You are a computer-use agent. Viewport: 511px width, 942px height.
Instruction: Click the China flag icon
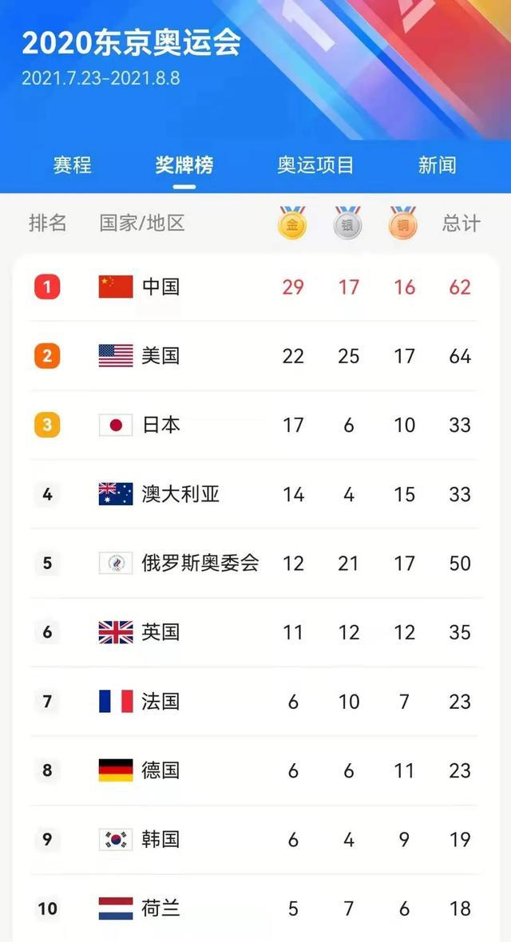[x=116, y=287]
